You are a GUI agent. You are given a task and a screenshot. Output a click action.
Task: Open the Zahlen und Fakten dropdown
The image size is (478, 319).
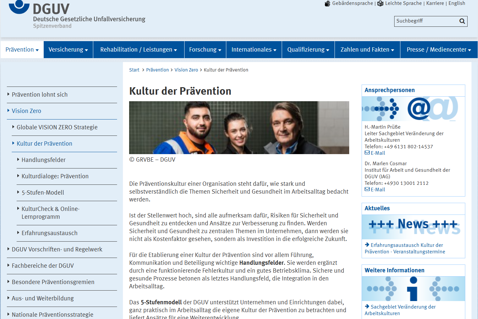click(367, 50)
